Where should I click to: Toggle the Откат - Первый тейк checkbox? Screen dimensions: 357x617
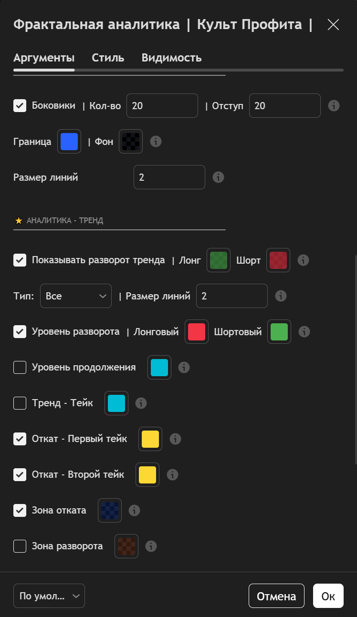click(20, 439)
